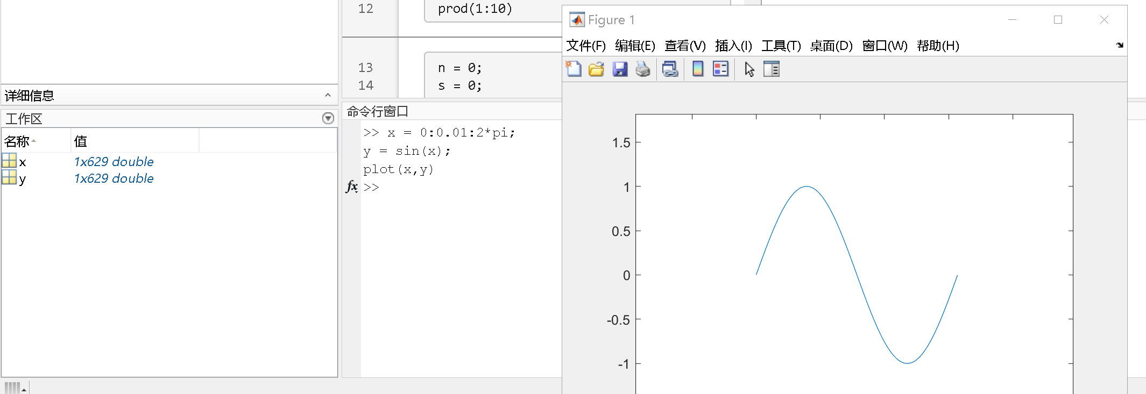The width and height of the screenshot is (1146, 394).
Task: Open the 文件(F) menu in Figure 1
Action: (x=585, y=46)
